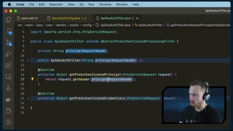Screen dimensions: 233x131
Task: Click line number 25 in the gutter
Action: coord(23,108)
